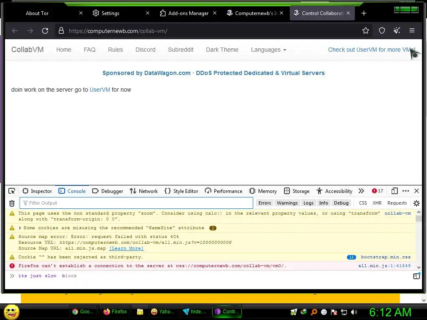Click the volume speaker tray icon
427x320 pixels.
coord(354,312)
